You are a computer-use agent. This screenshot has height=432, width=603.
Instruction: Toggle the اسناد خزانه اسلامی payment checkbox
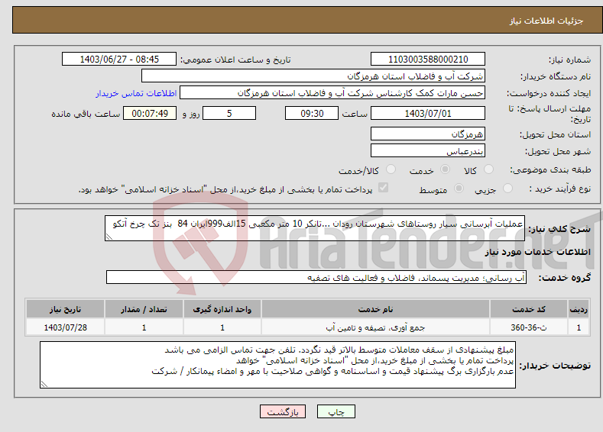(x=383, y=188)
